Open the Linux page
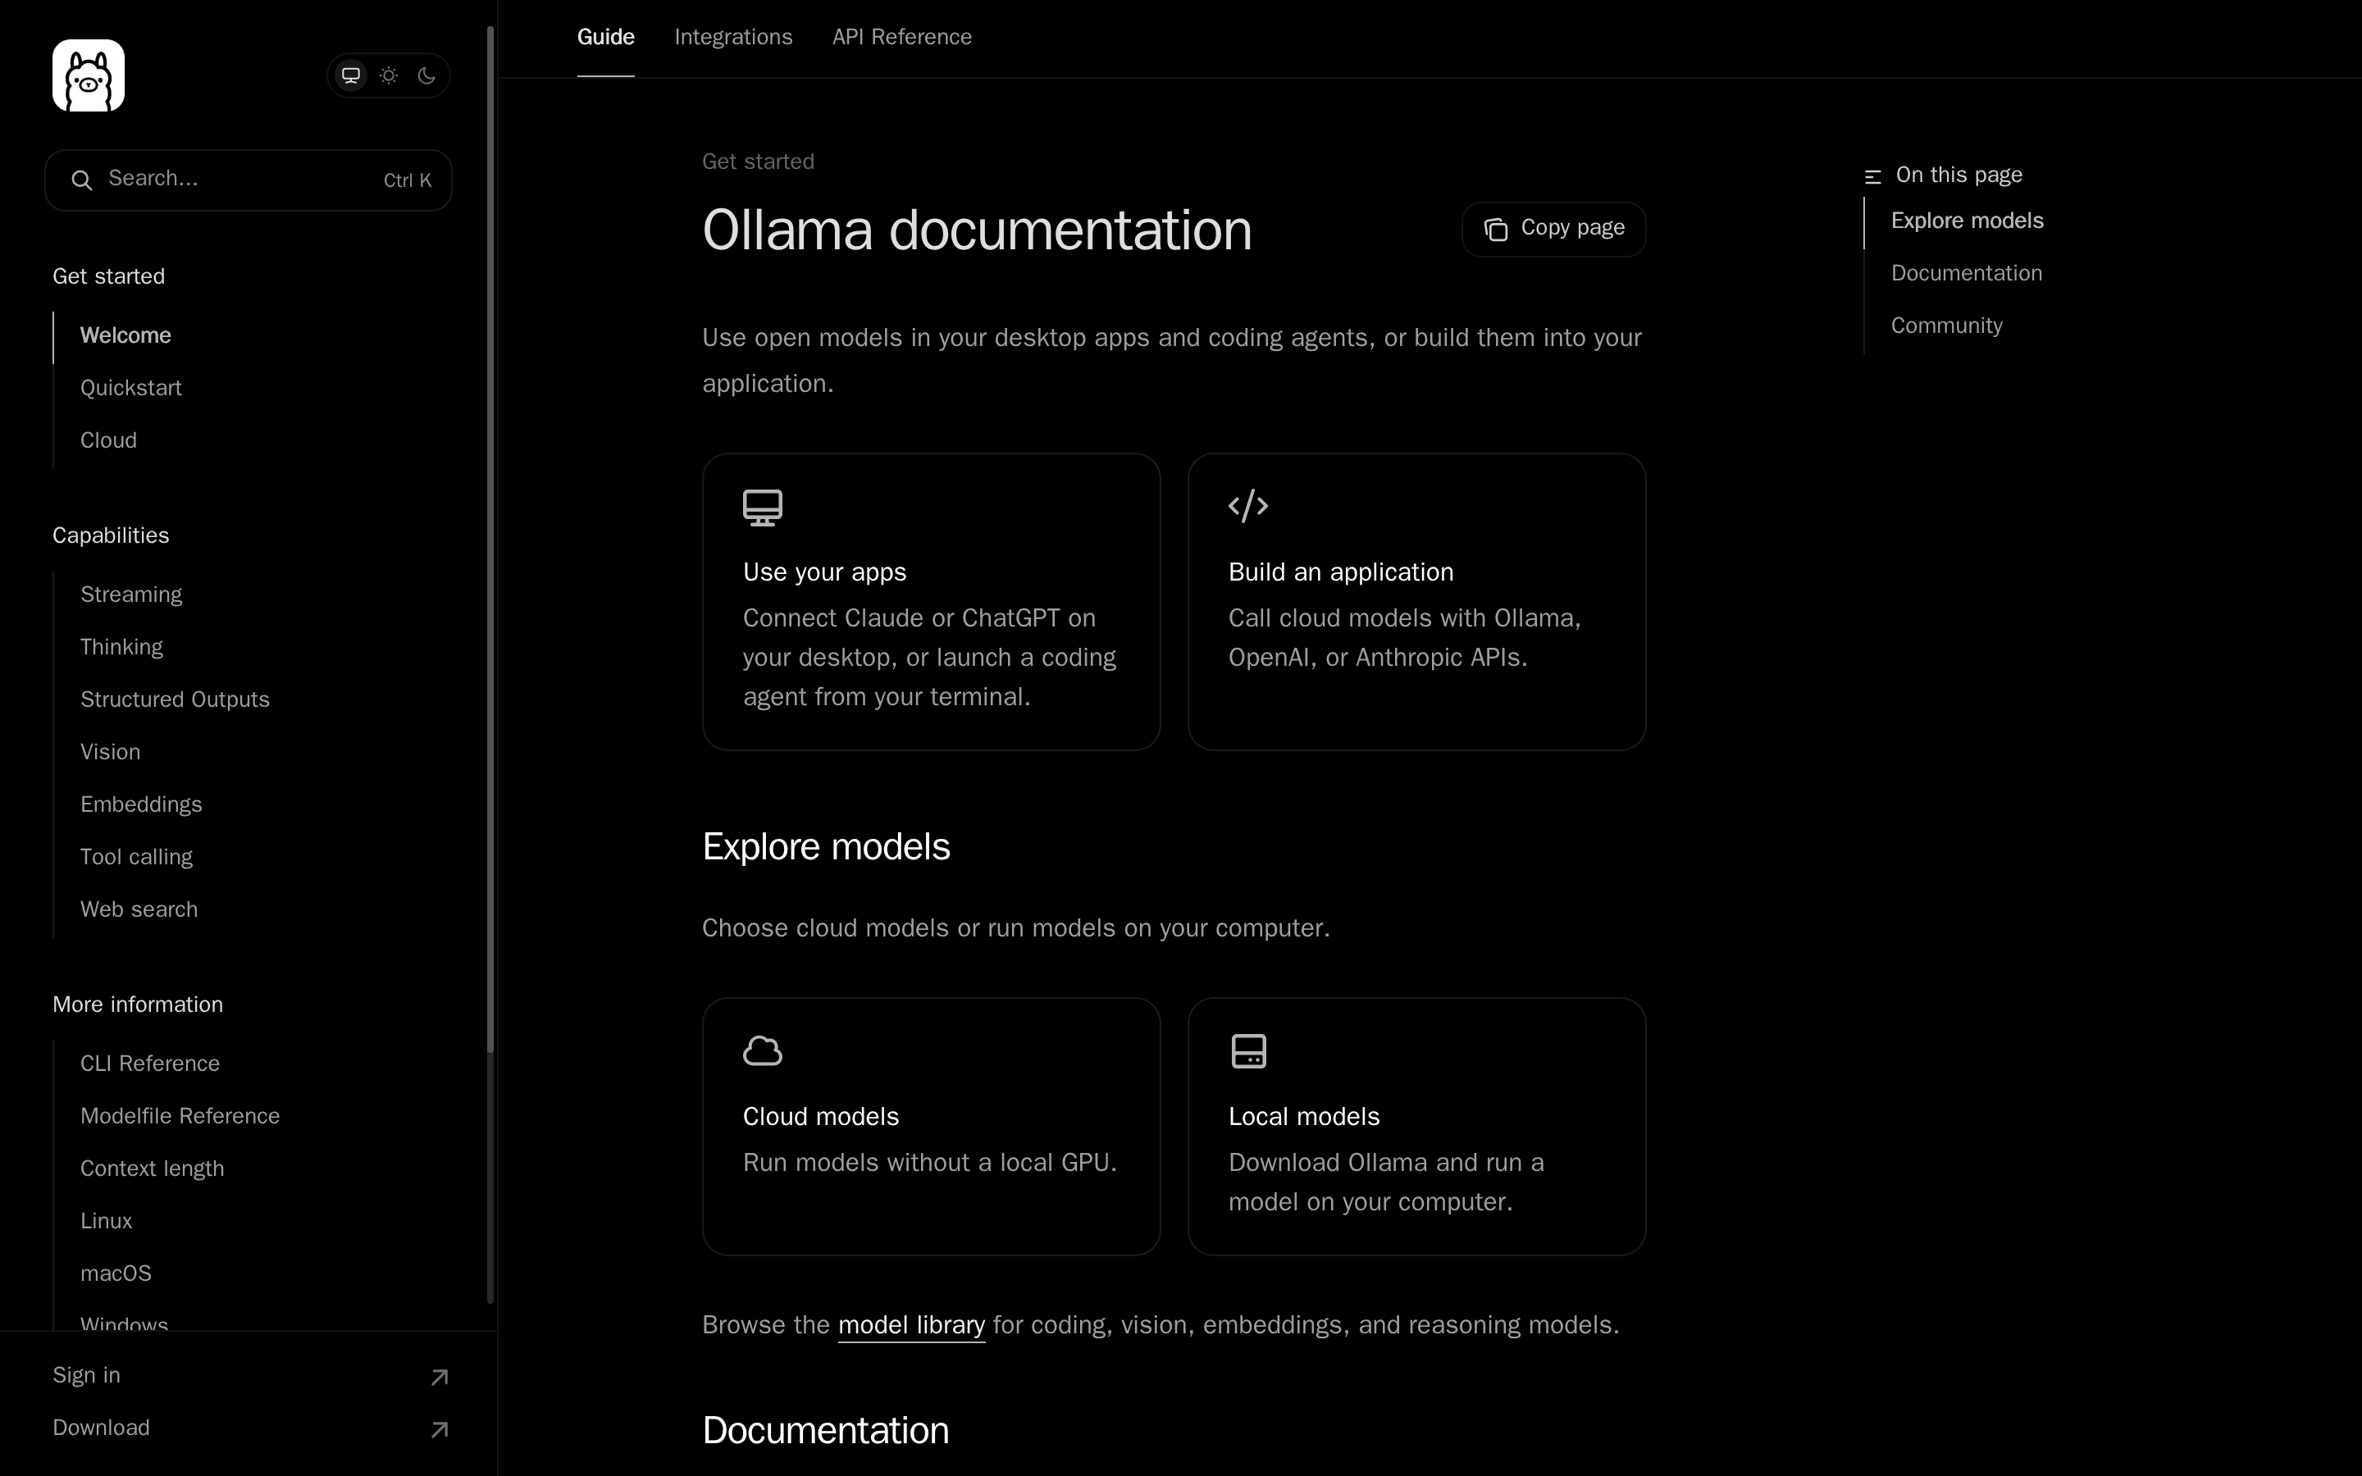 tap(106, 1221)
